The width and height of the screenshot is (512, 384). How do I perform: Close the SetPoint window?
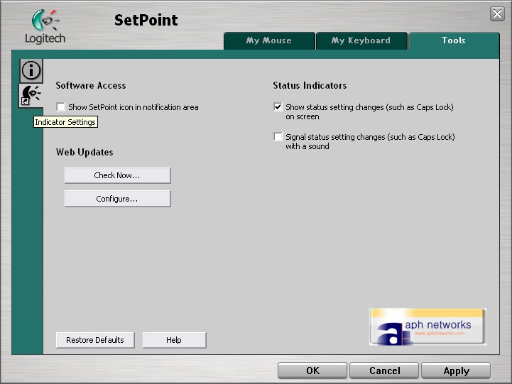click(497, 14)
